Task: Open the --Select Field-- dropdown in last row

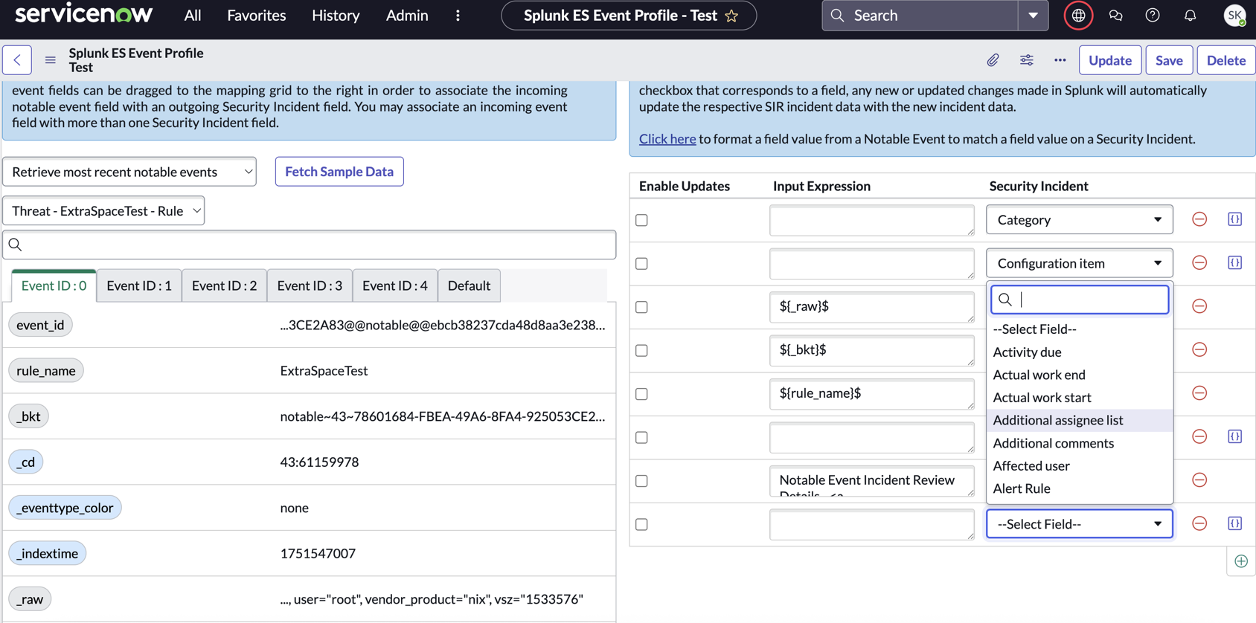Action: pyautogui.click(x=1080, y=524)
